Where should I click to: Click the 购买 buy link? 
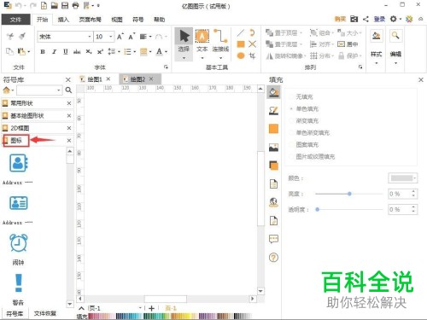(340, 19)
